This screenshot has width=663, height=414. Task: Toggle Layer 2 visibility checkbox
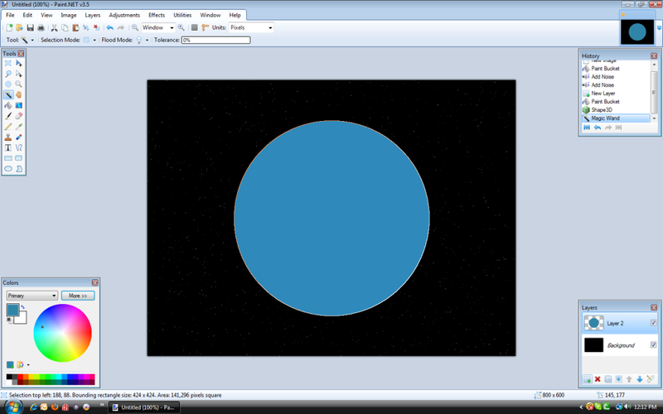pos(653,323)
